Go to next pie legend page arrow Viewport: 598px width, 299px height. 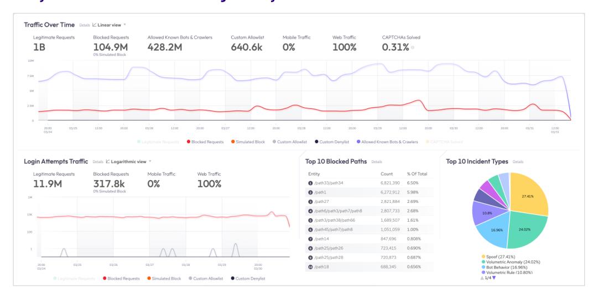click(494, 278)
